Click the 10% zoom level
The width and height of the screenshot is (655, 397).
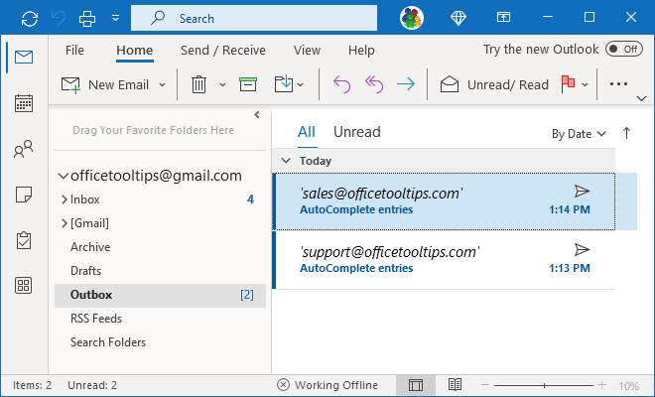628,386
